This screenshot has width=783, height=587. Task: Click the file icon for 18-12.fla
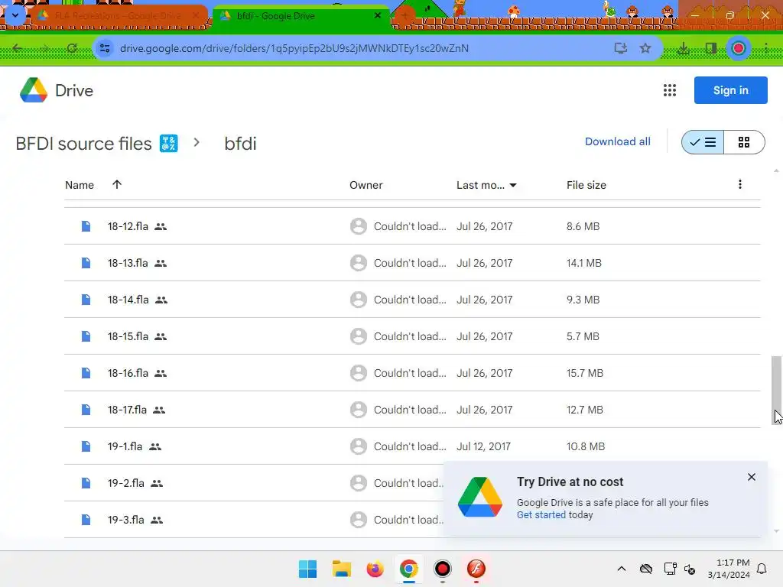[x=86, y=226]
